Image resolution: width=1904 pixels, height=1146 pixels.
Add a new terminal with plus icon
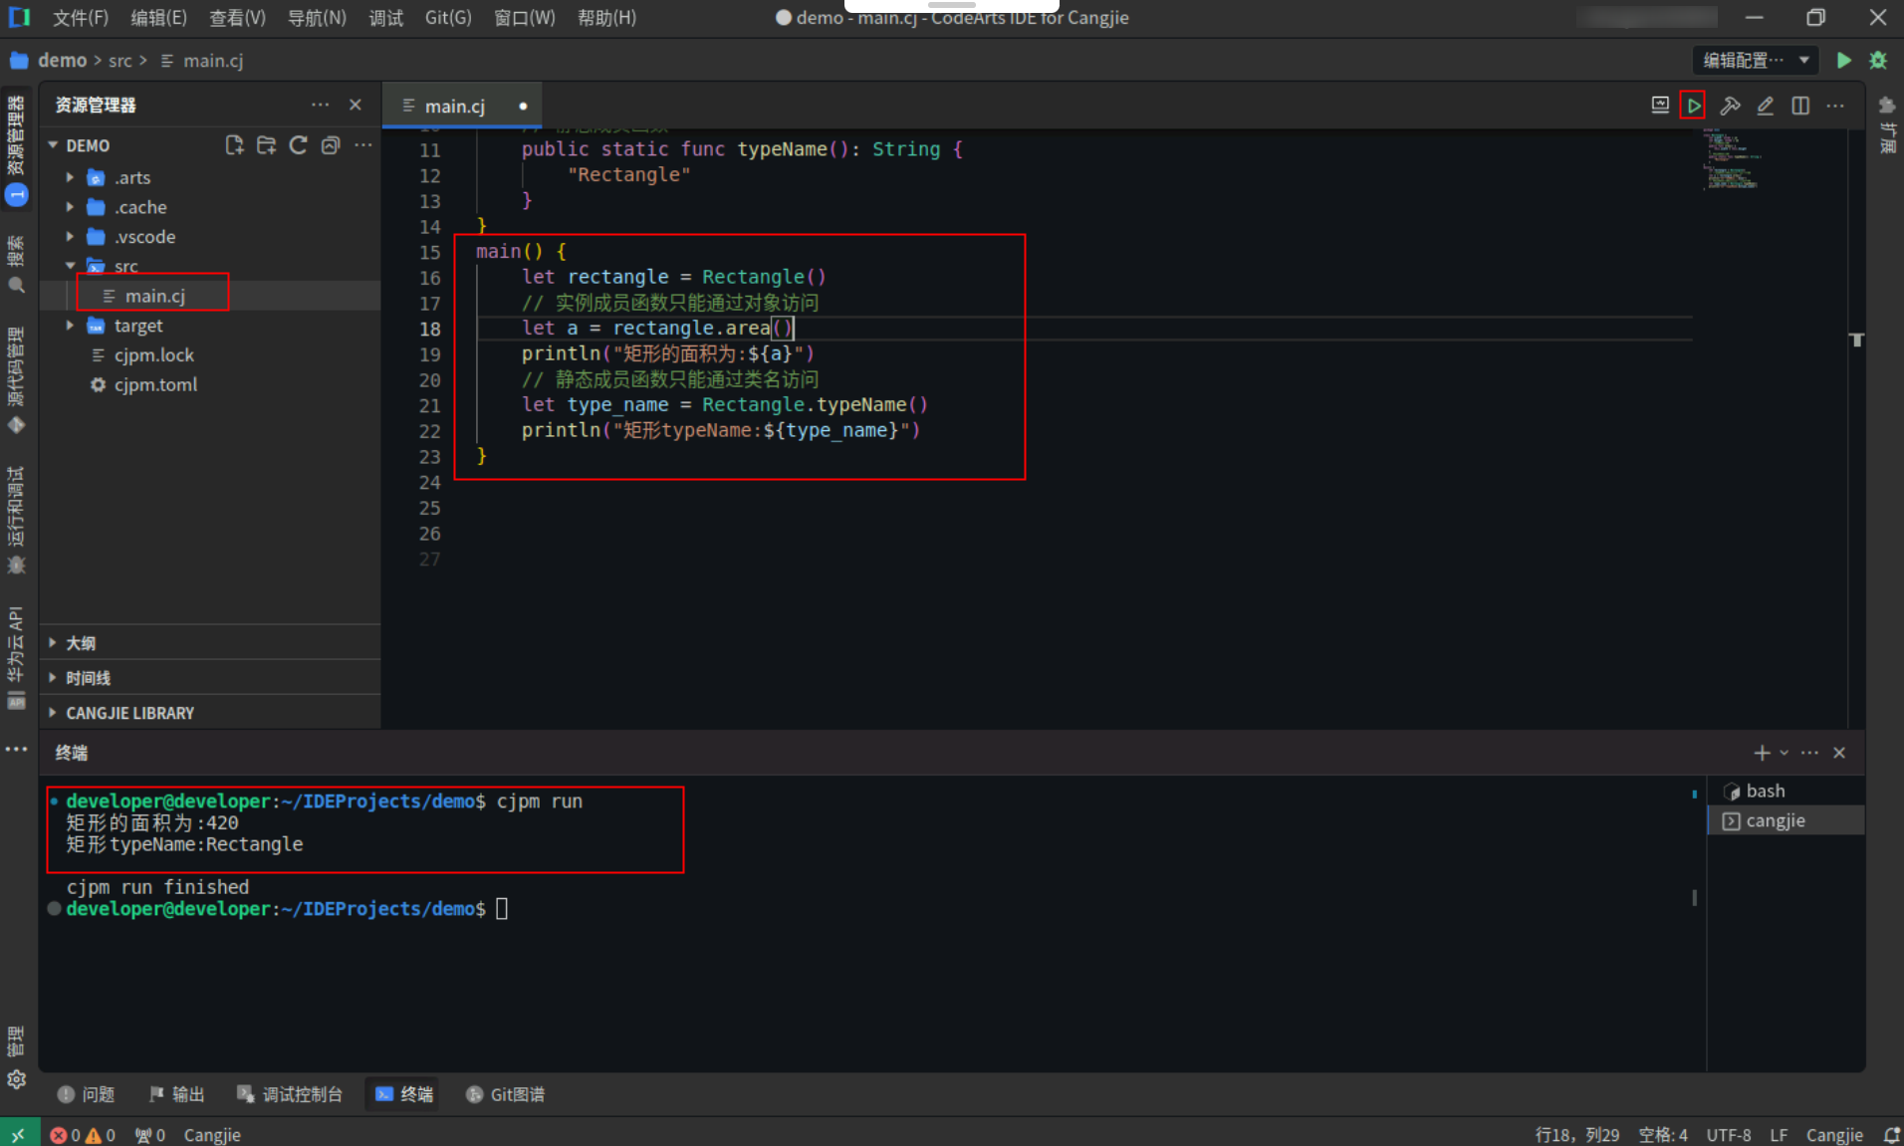point(1762,753)
